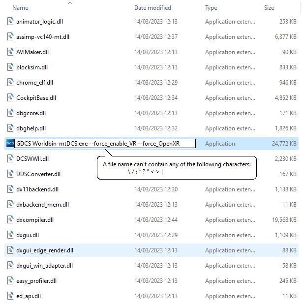Screen dimensions: 302x307
Task: Click the dxcompiler.dll file icon
Action: coord(10,220)
